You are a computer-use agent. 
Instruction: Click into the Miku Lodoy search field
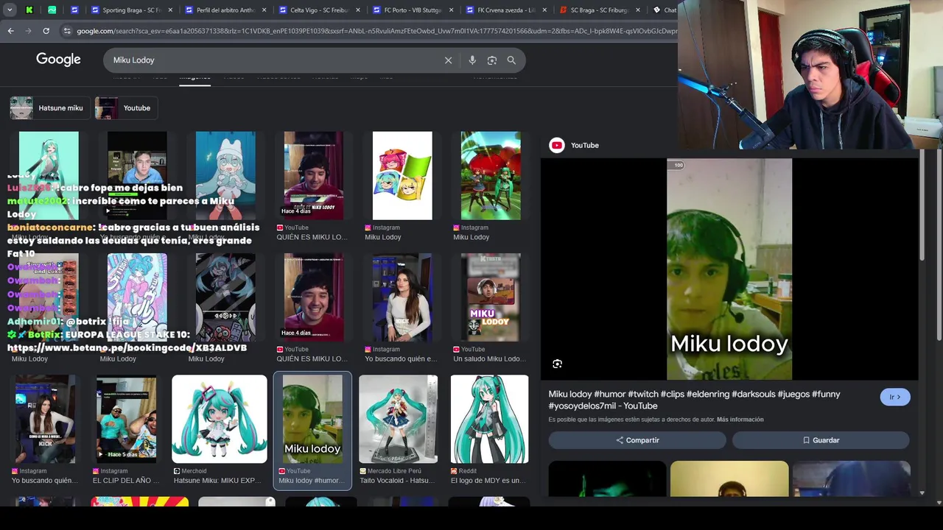point(273,60)
